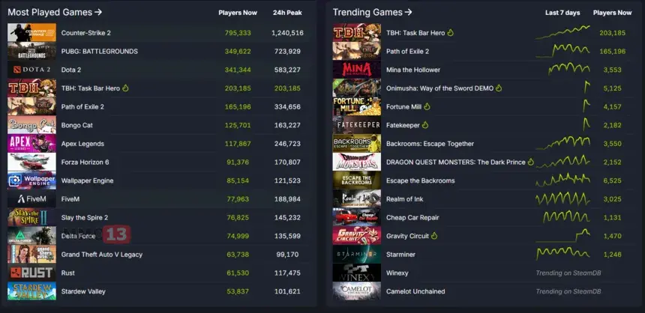Open the Most Played Games heading link
This screenshot has height=313, width=645.
pos(55,12)
